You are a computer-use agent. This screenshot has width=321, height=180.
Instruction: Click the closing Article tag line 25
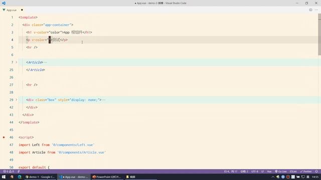(36, 70)
